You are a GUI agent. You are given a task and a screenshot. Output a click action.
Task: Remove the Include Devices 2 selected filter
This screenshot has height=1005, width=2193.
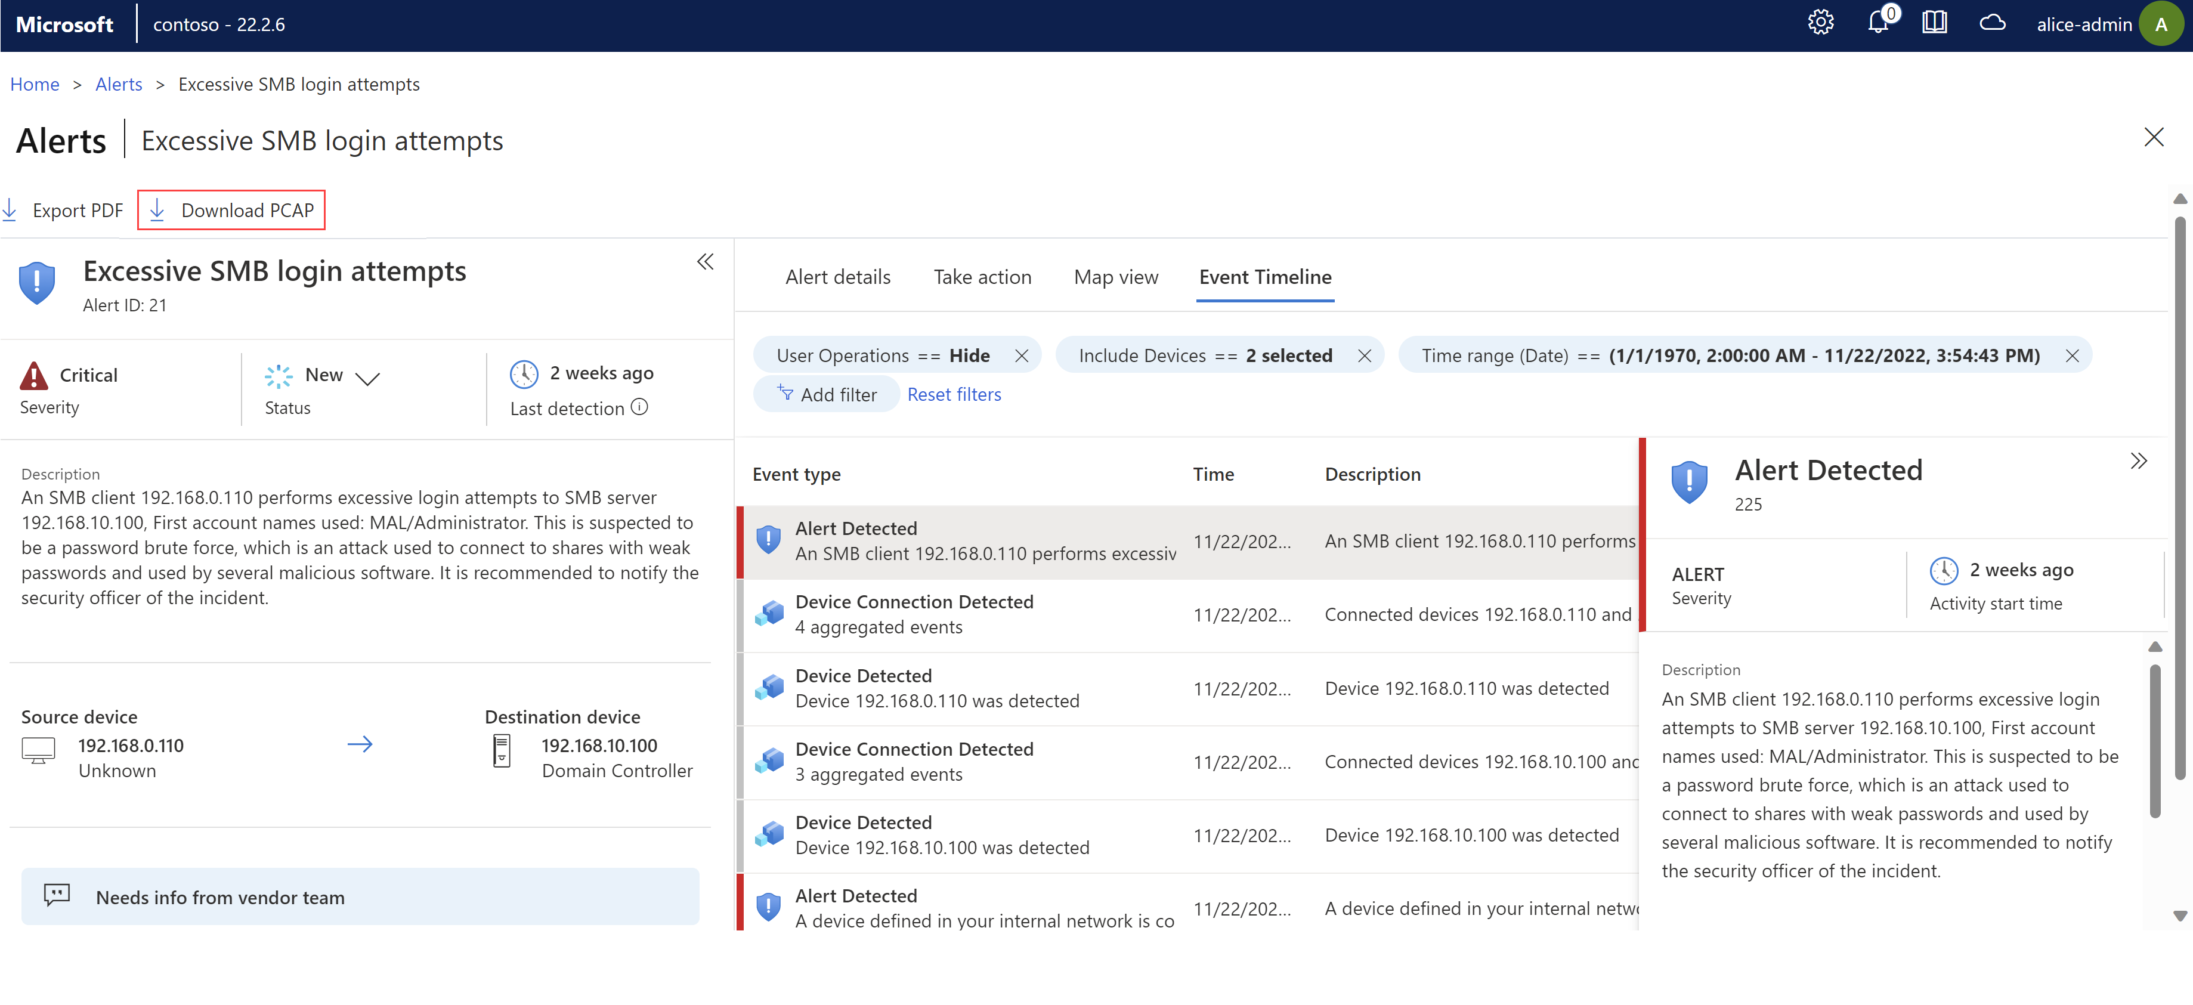pos(1366,355)
